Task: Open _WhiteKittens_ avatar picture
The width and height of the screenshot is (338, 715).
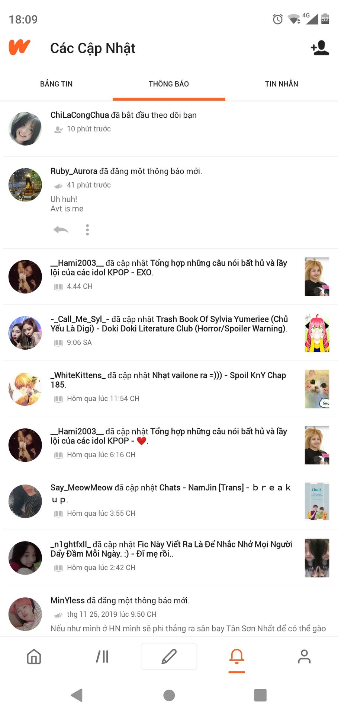Action: 25,389
